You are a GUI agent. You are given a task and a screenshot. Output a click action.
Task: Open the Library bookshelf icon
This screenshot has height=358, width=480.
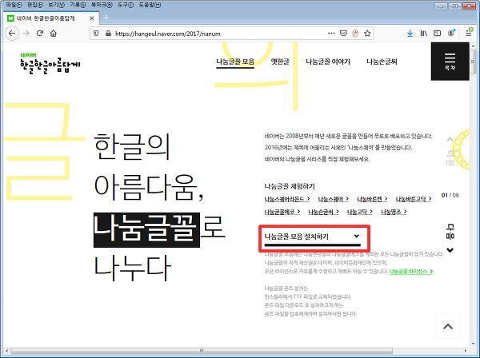[424, 34]
